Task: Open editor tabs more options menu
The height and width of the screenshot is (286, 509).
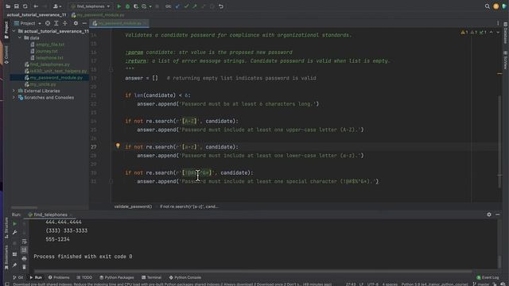Action: tap(498, 23)
